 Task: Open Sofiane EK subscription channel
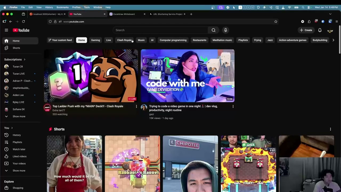tap(20, 109)
